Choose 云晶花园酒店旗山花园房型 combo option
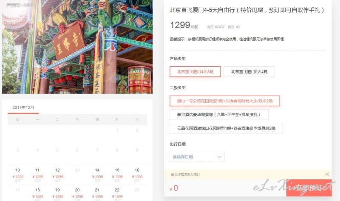Viewport: 340px width, 201px height. (x=226, y=128)
